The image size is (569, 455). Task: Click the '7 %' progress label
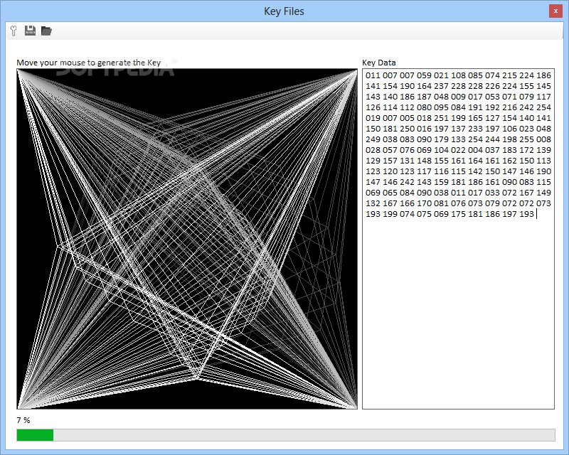23,420
